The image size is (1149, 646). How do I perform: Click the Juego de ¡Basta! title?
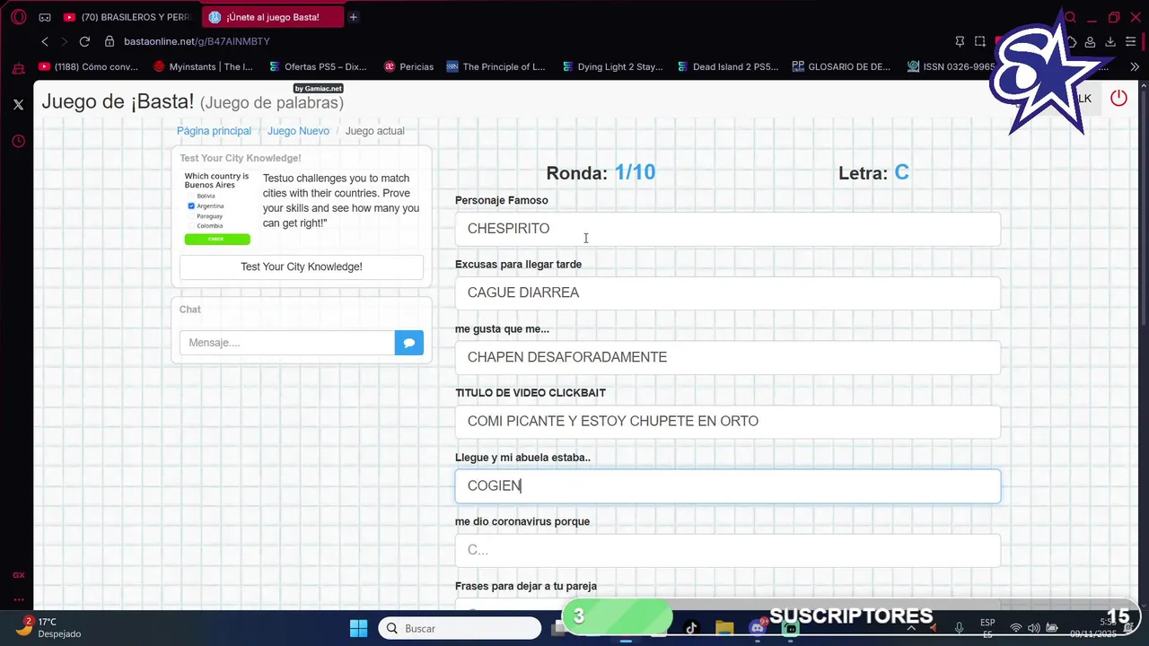[118, 101]
